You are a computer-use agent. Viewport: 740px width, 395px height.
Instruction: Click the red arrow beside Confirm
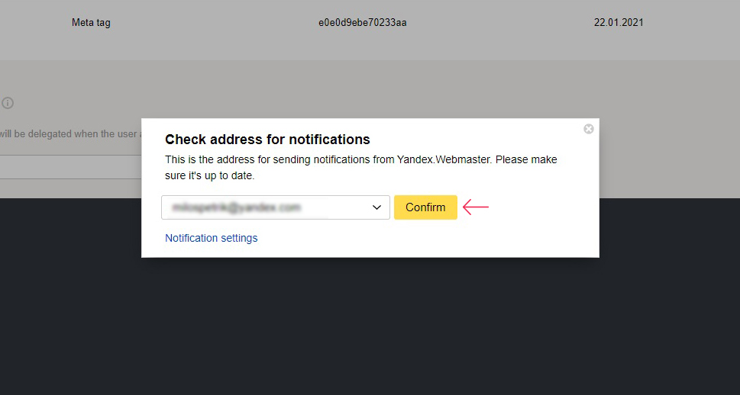[x=476, y=207]
